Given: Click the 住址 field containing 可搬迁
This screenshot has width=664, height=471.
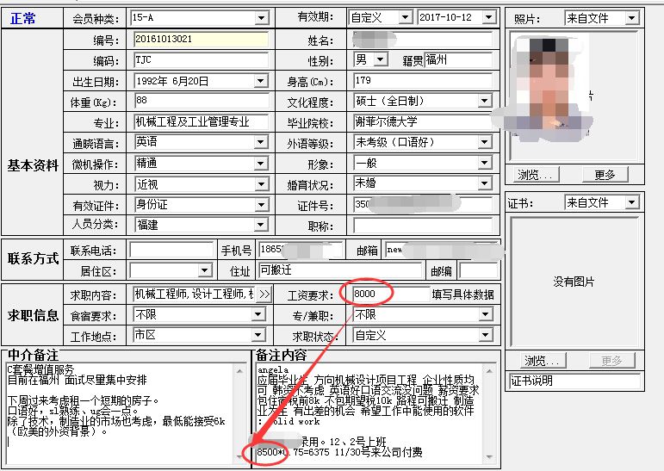Looking at the screenshot, I should click(x=340, y=270).
